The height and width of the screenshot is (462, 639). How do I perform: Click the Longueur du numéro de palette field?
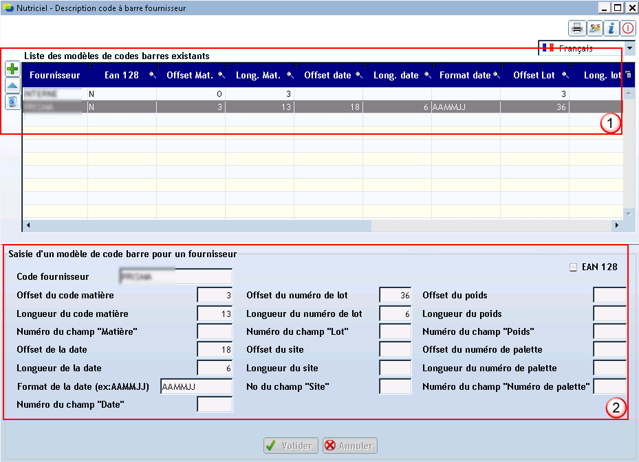point(609,368)
